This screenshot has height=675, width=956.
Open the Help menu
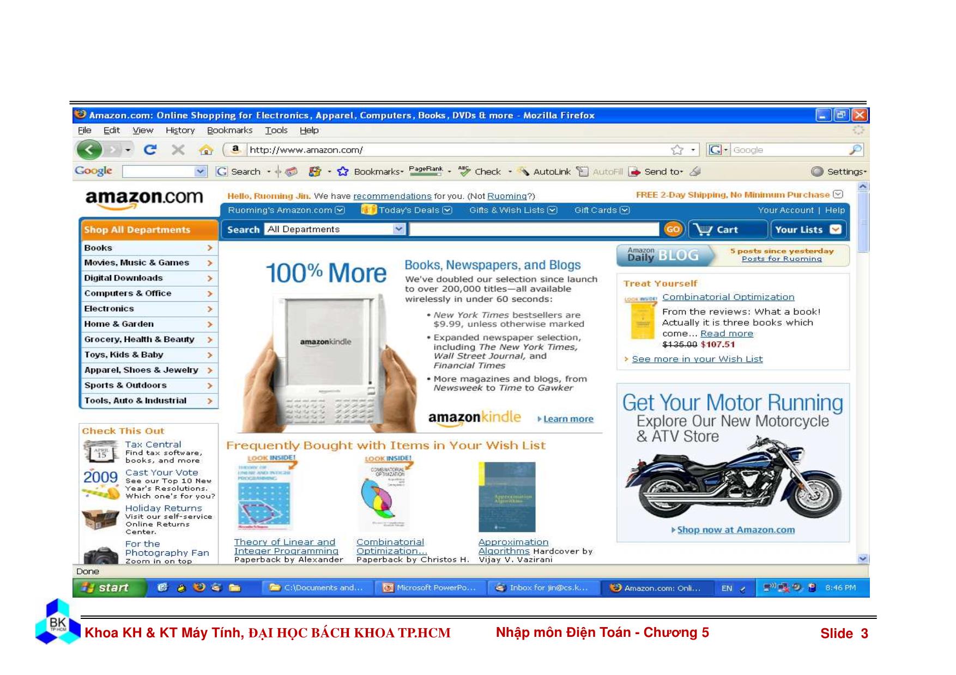click(x=309, y=130)
